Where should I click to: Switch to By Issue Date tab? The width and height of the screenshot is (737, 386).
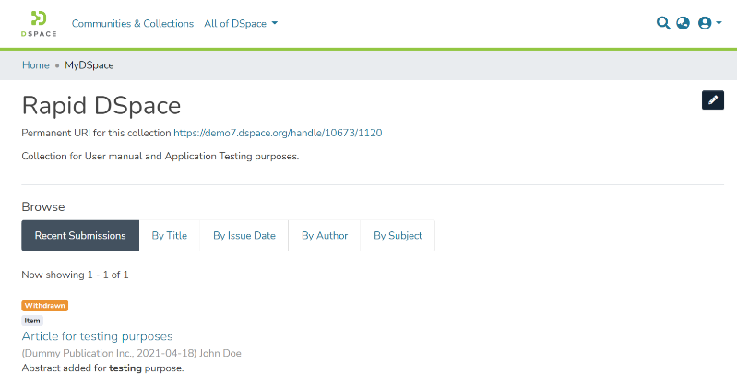(x=244, y=235)
